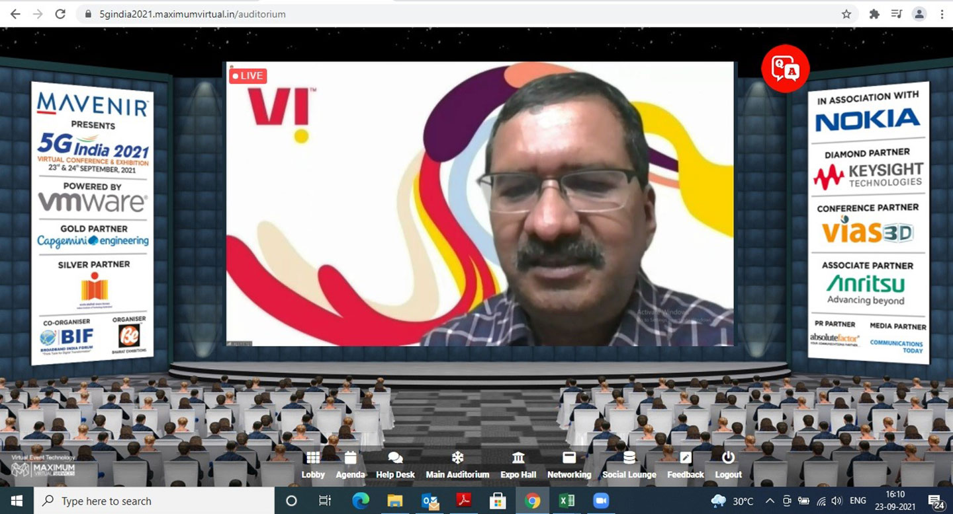Switch the ENG input language
The image size is (953, 514).
pos(858,501)
